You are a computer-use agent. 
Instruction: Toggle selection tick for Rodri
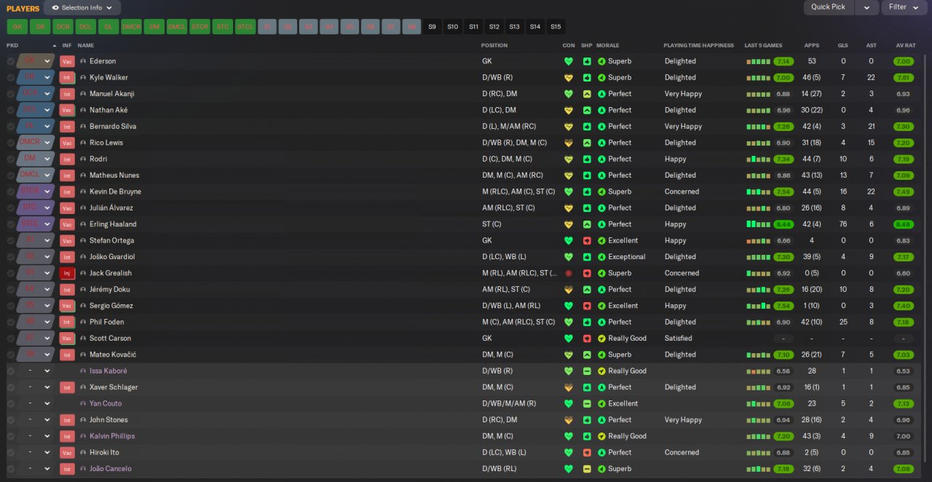(10, 159)
